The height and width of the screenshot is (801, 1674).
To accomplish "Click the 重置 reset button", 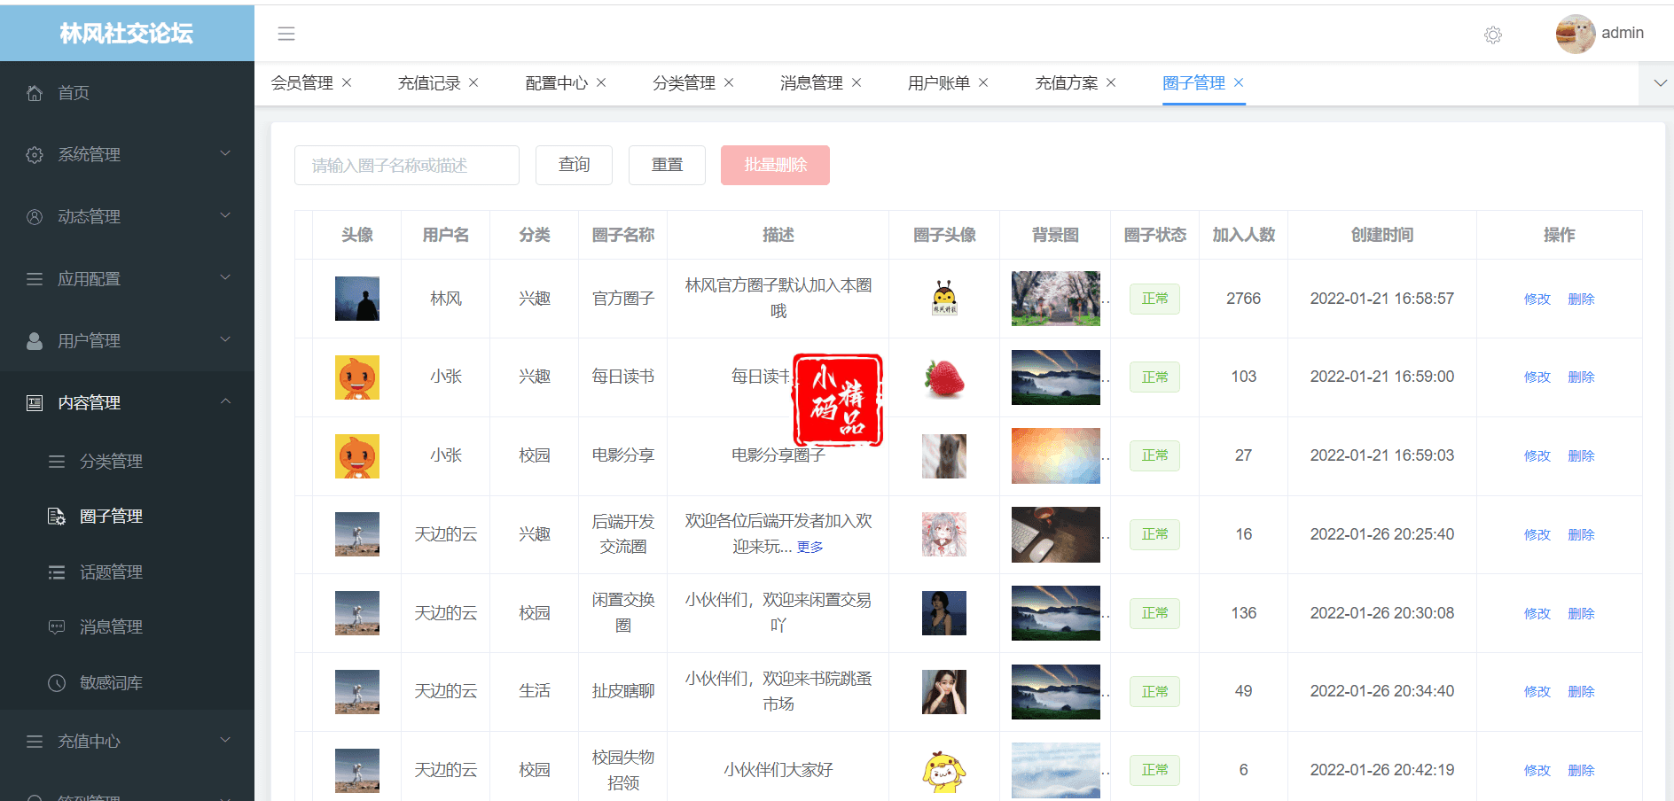I will click(x=667, y=165).
